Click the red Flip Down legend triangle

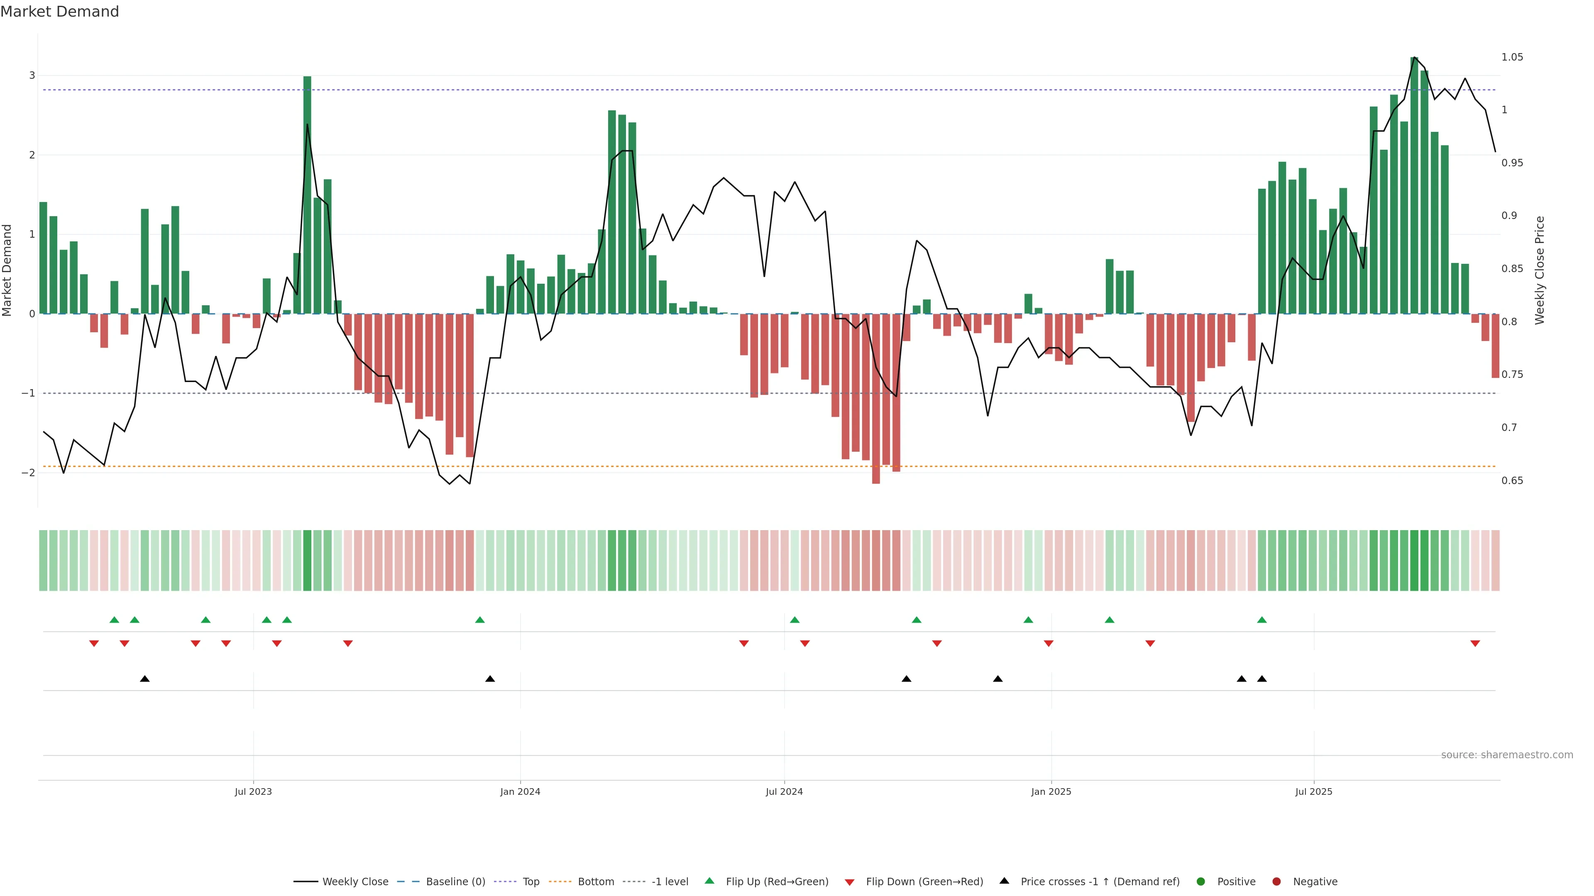pyautogui.click(x=850, y=882)
